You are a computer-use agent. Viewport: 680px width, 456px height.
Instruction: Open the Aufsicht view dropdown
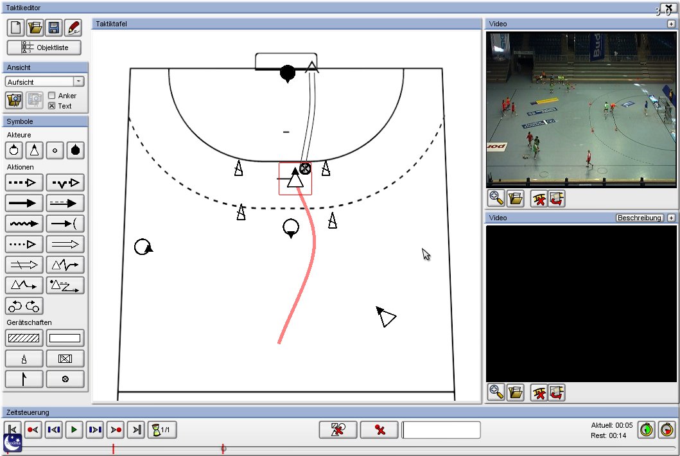pos(78,82)
